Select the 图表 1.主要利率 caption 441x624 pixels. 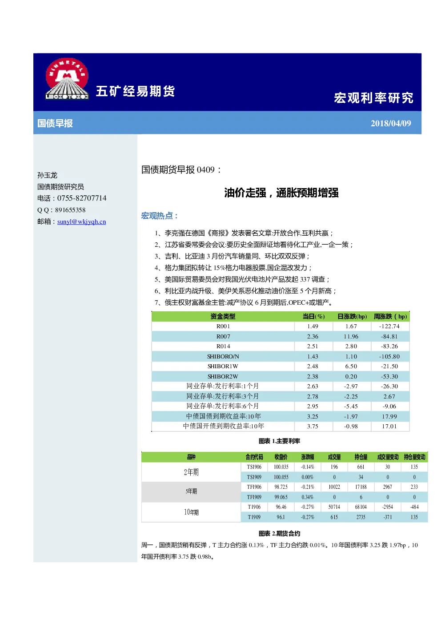click(x=279, y=441)
